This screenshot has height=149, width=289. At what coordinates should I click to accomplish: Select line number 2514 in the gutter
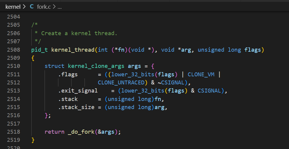14,99
